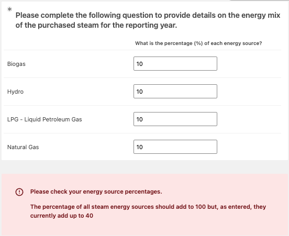Click the heading line 'of the purchased steam'
This screenshot has width=289, height=236.
[96, 25]
